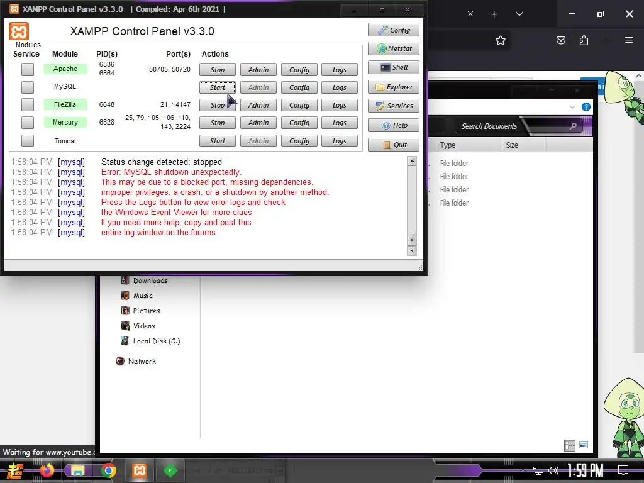Open Mercury Config menu

tap(299, 123)
